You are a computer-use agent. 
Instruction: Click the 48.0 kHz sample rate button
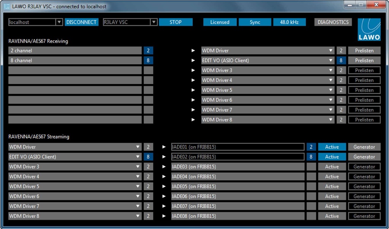tap(289, 22)
